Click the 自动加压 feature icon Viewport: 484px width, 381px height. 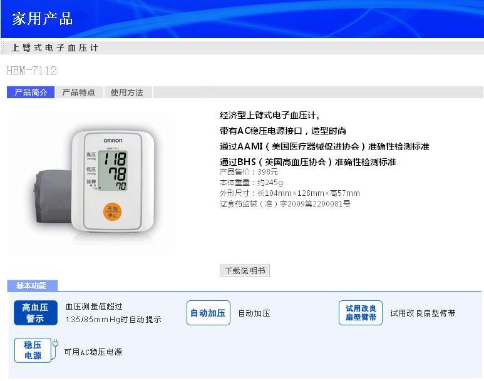[x=209, y=313]
